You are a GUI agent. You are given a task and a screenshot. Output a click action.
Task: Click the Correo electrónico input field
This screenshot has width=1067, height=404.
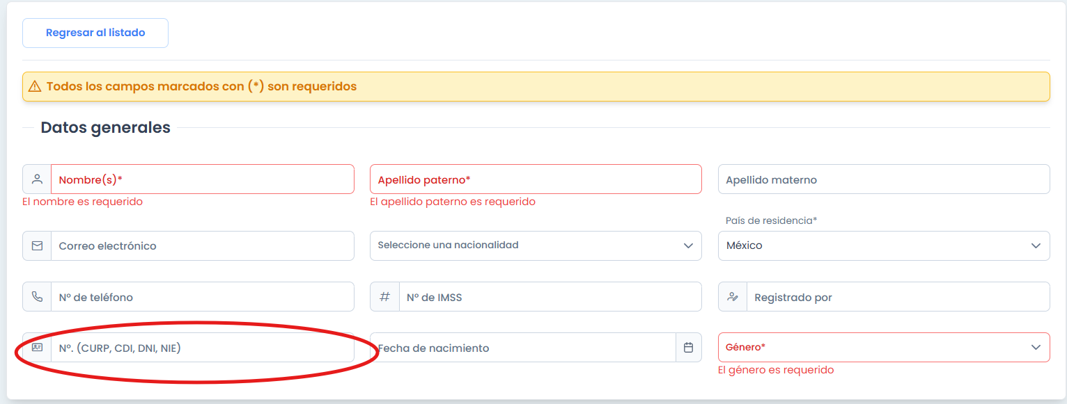[202, 246]
